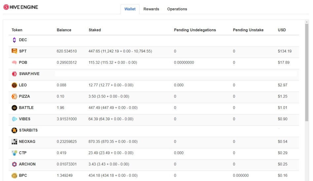Image resolution: width=313 pixels, height=181 pixels.
Task: Click the POB brain icon
Action: 14,63
